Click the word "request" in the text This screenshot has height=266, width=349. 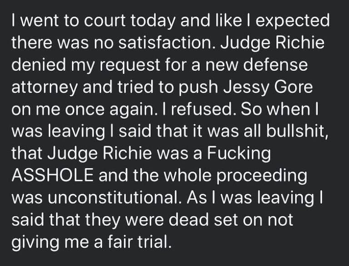click(130, 66)
